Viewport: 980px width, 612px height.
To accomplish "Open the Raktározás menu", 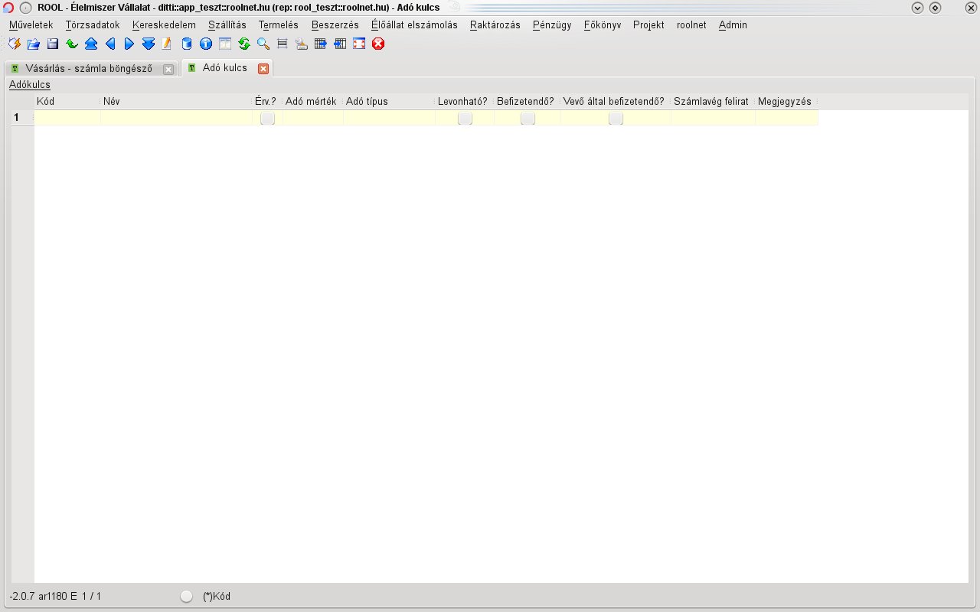I will coord(495,24).
